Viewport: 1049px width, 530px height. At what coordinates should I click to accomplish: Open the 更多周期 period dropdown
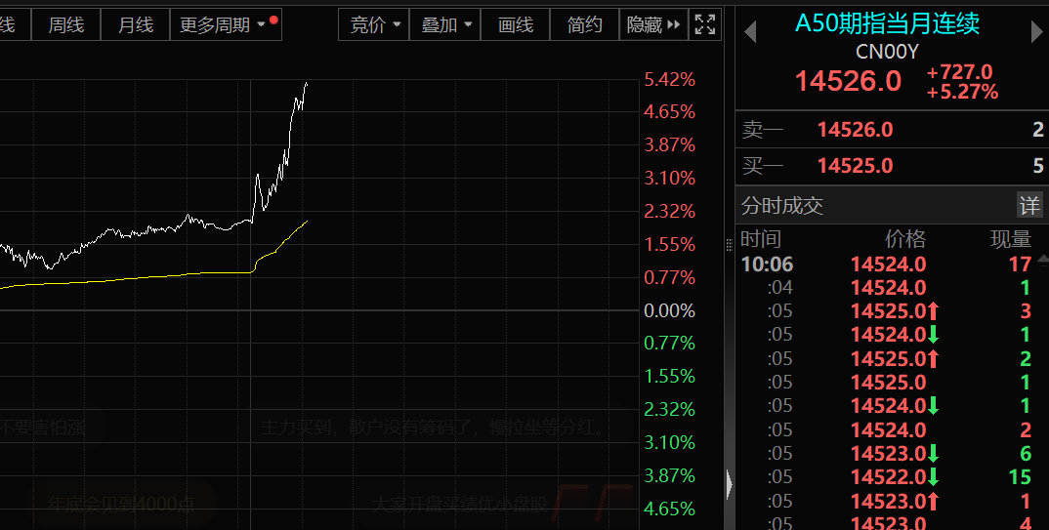[227, 25]
